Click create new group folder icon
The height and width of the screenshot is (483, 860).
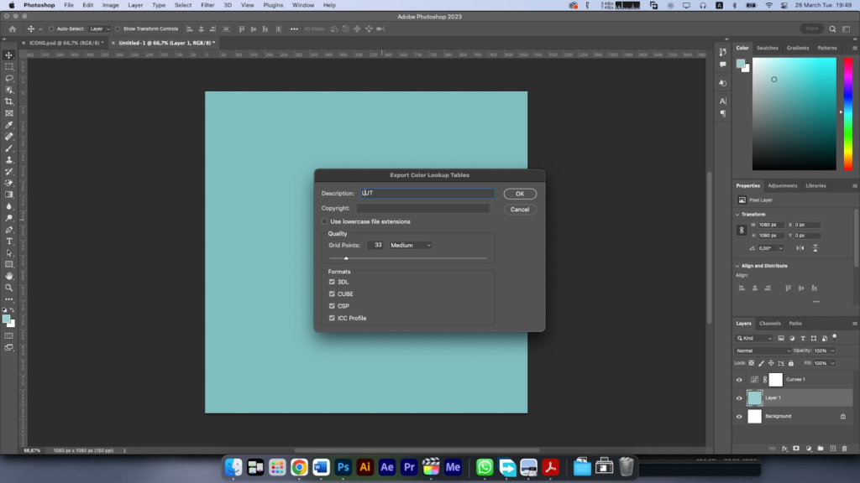(821, 449)
